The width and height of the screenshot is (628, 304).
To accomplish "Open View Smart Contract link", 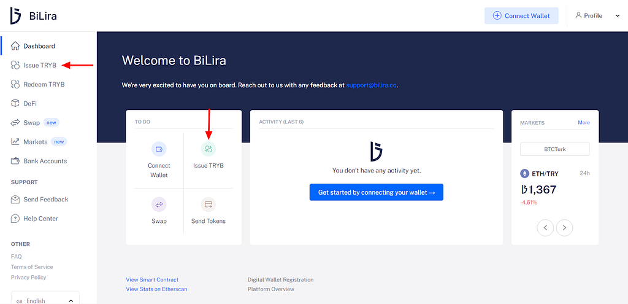I will (x=152, y=279).
